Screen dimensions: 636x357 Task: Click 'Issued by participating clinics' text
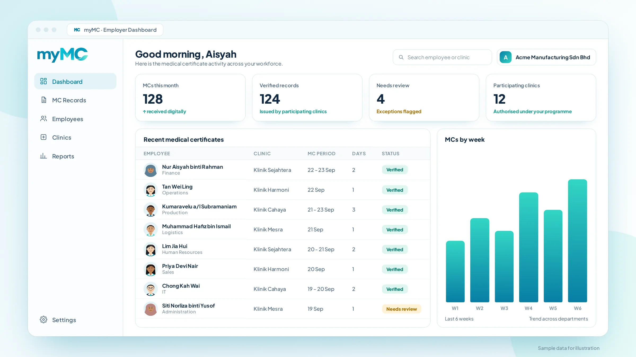tap(293, 111)
